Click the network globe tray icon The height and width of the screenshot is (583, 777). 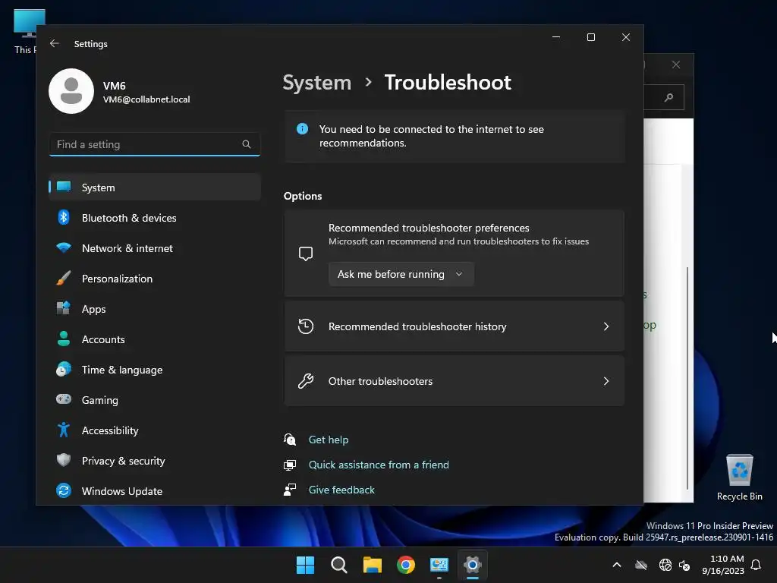(665, 565)
